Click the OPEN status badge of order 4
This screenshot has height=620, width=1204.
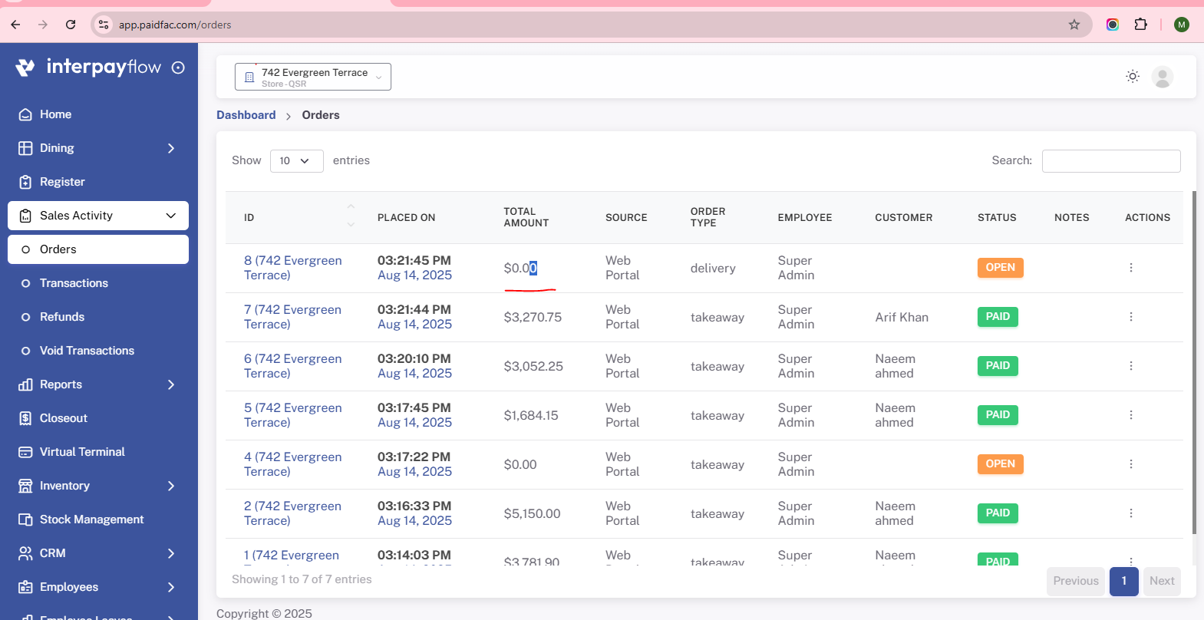pyautogui.click(x=1000, y=464)
